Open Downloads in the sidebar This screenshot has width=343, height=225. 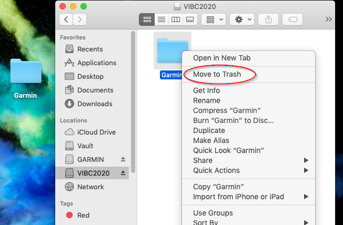click(93, 104)
